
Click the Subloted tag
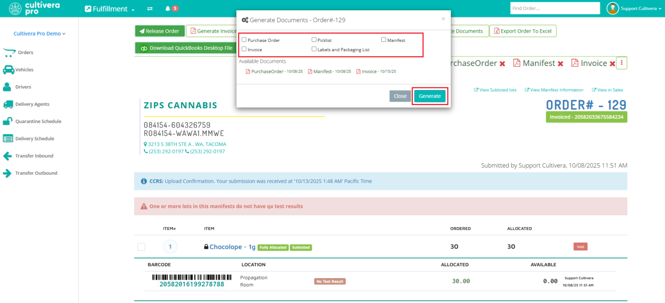[x=301, y=248]
